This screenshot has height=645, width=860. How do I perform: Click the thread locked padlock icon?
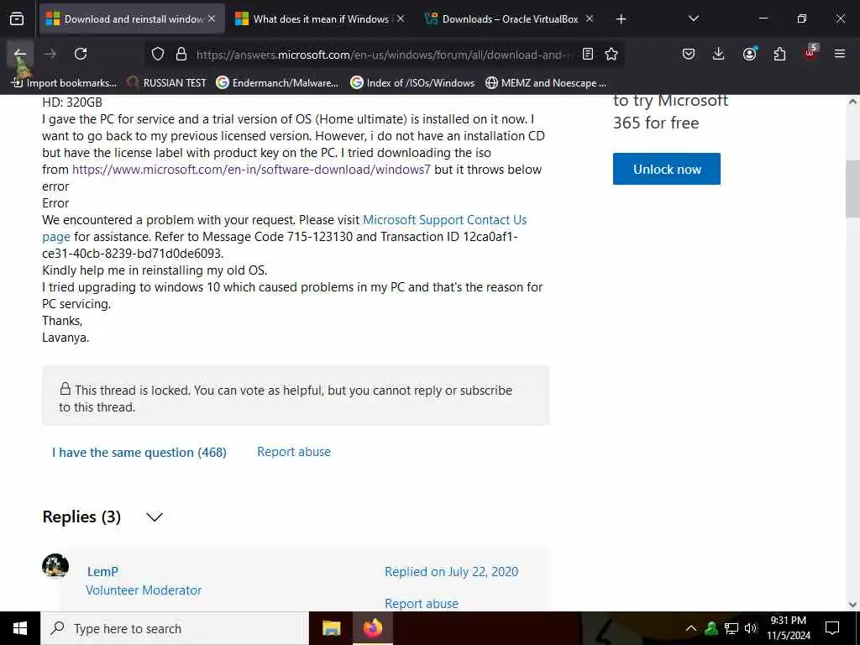click(x=66, y=389)
